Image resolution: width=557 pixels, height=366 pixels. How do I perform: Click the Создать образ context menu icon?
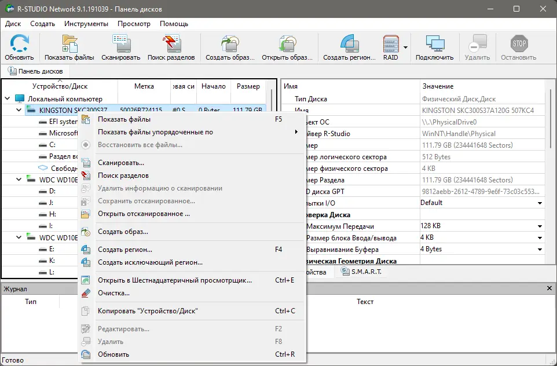[x=86, y=232]
